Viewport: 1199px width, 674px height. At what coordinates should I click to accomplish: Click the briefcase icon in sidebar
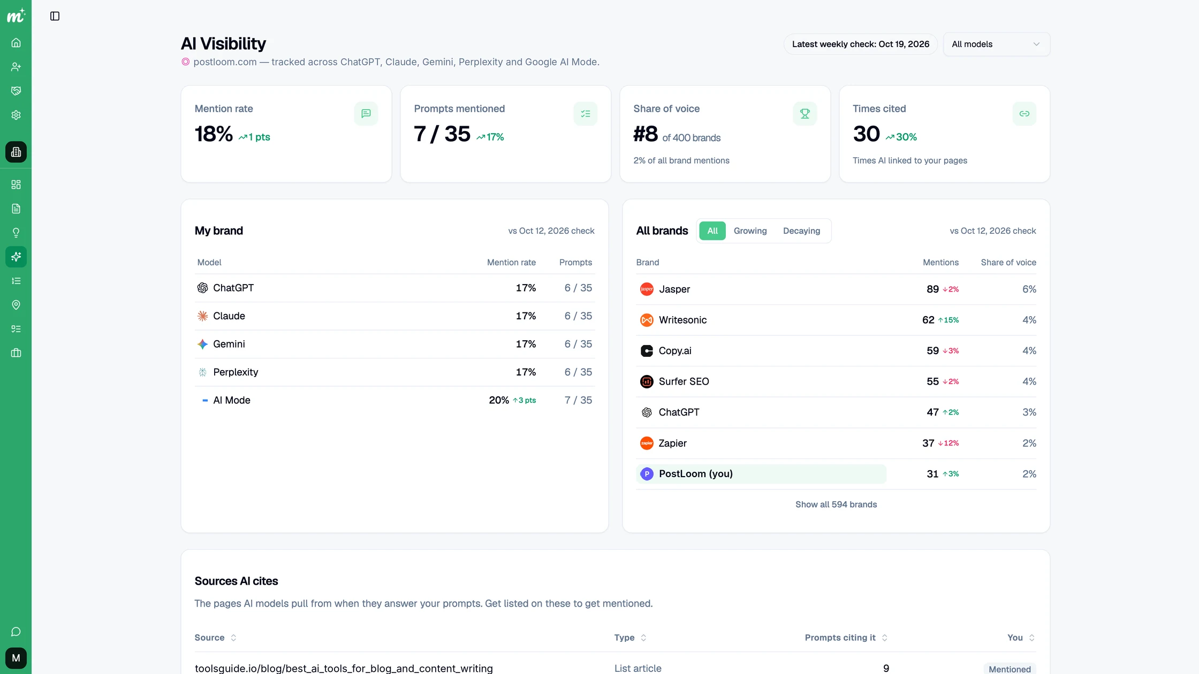point(16,353)
